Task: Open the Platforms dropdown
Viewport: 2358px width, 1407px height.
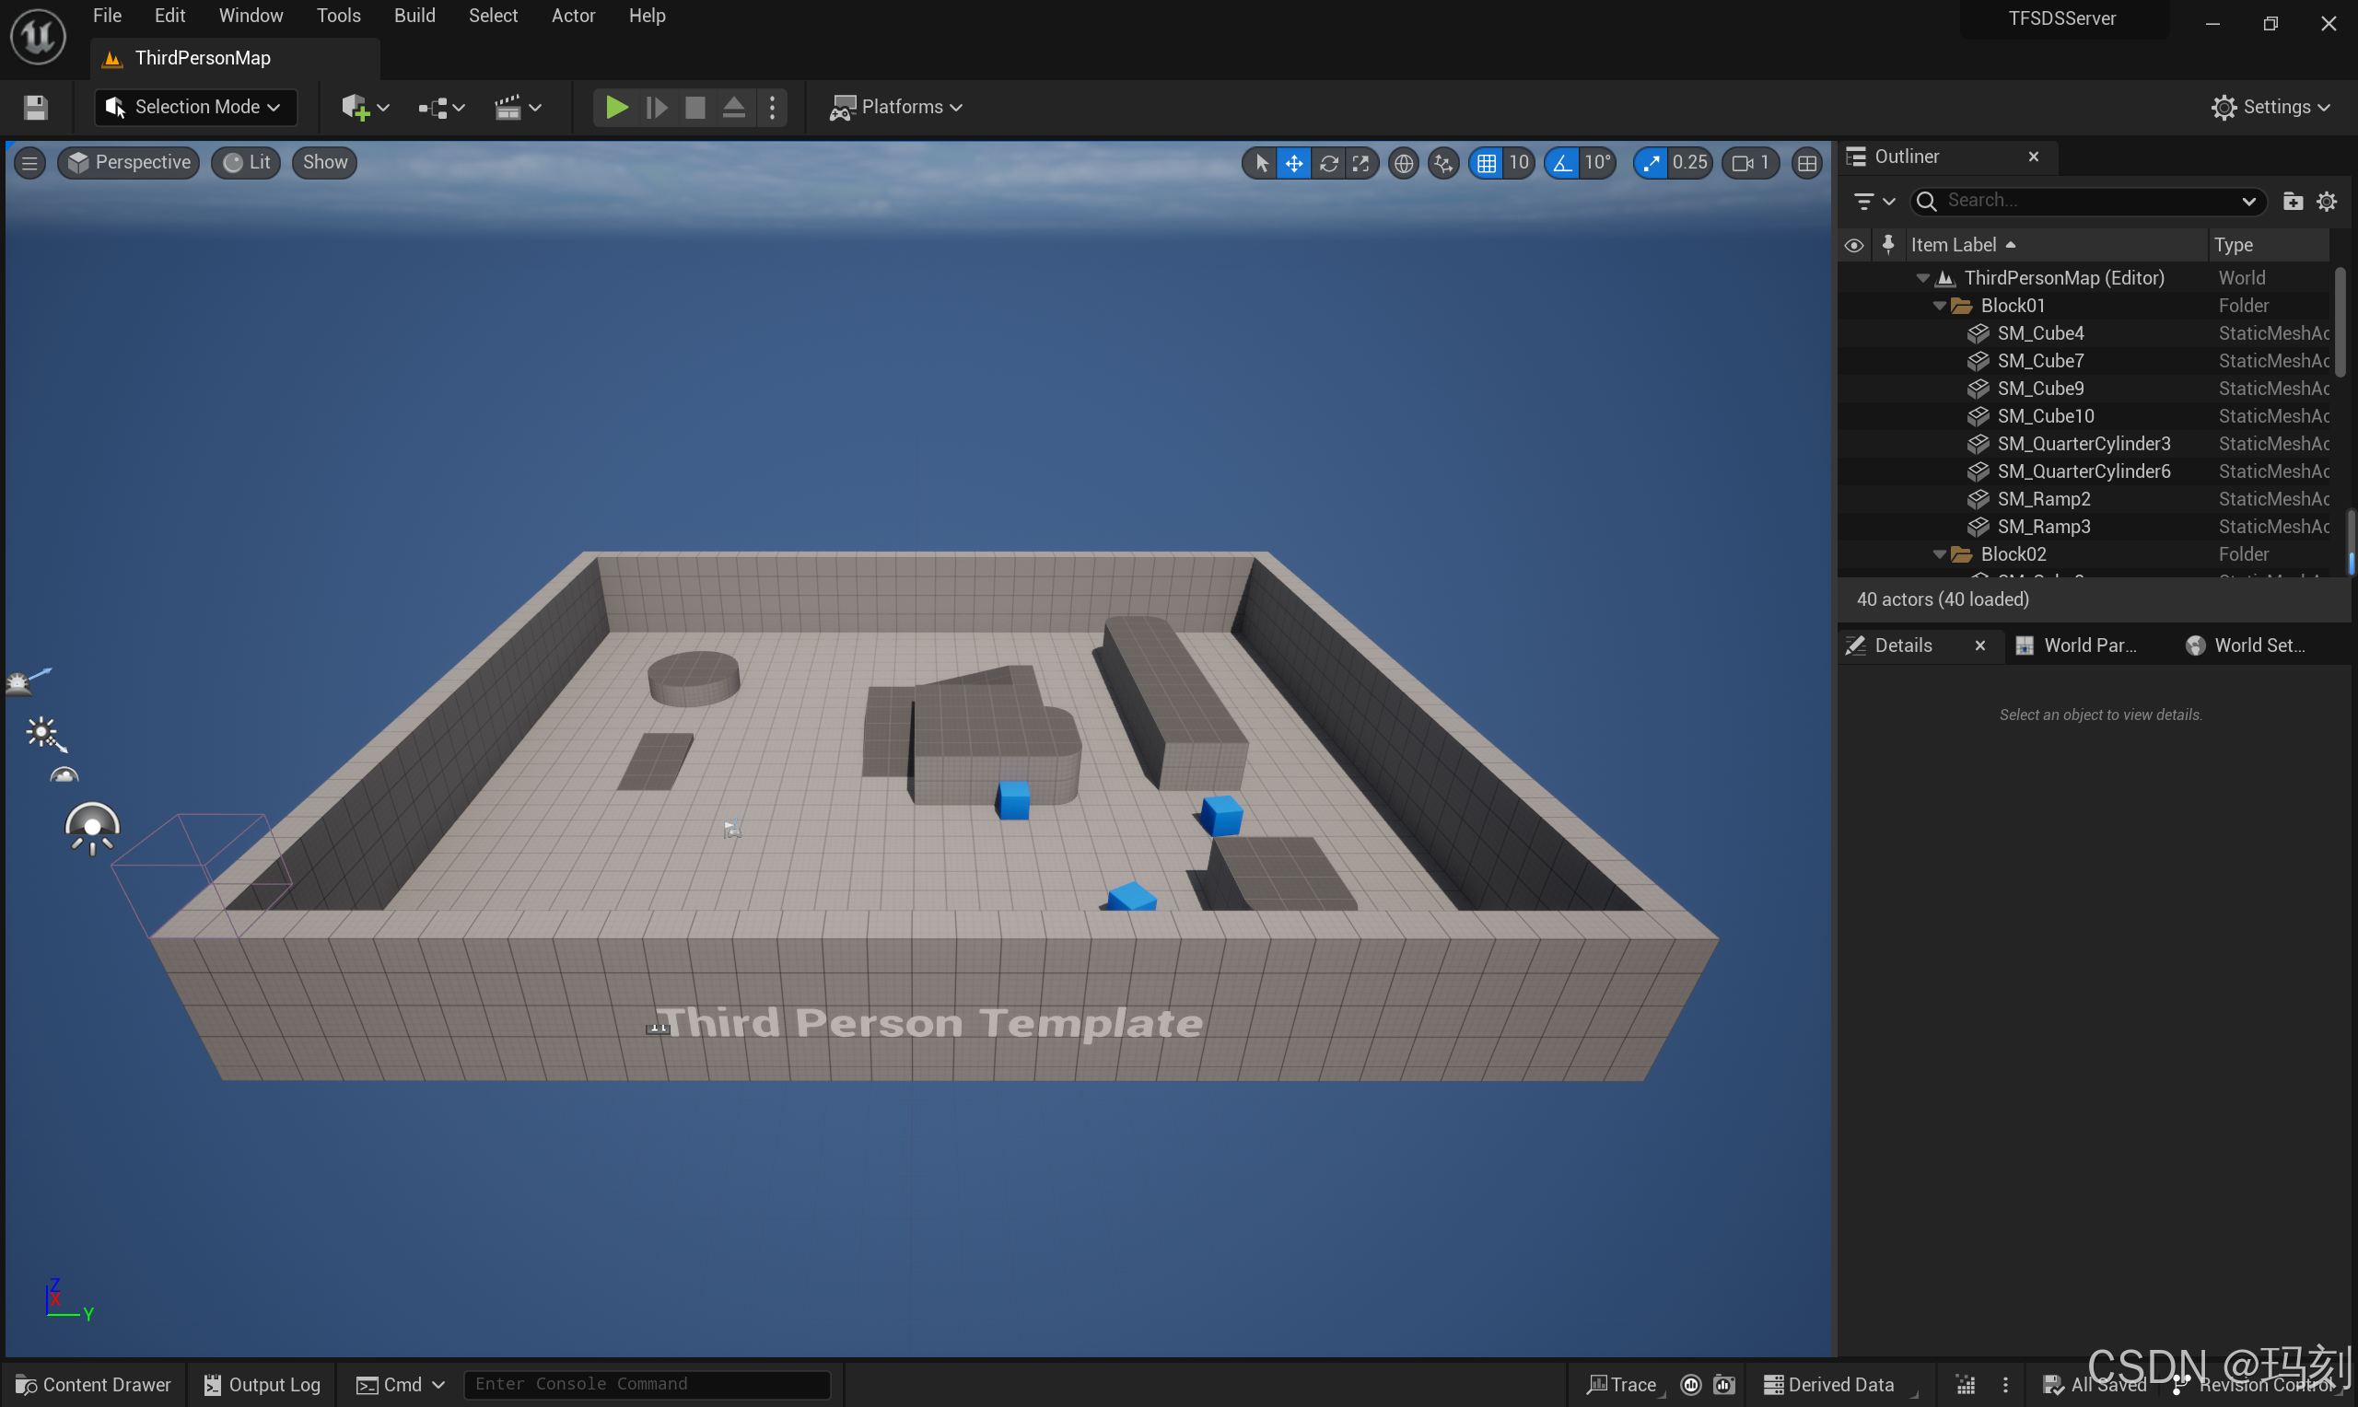Action: [897, 107]
